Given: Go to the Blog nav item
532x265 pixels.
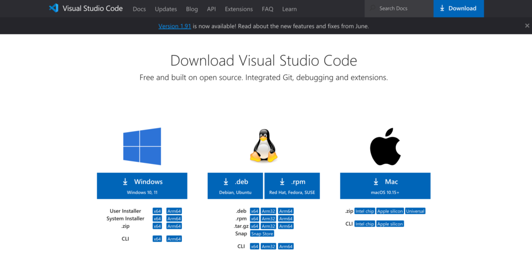Looking at the screenshot, I should coord(192,9).
